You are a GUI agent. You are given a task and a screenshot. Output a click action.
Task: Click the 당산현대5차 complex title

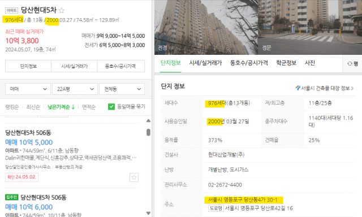38,10
